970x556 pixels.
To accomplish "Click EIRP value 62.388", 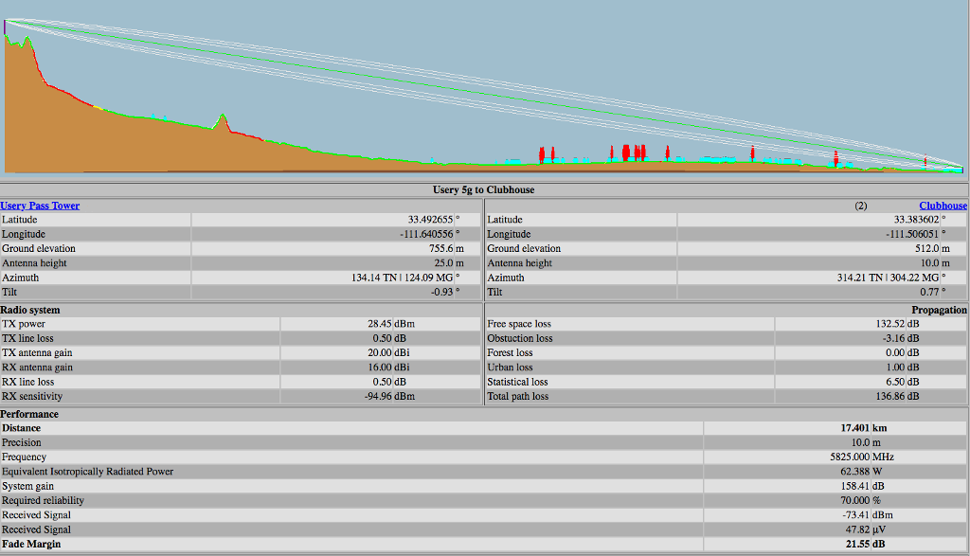I will 855,472.
